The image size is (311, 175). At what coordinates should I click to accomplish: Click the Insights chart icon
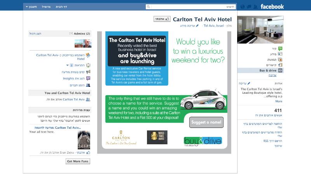pyautogui.click(x=88, y=79)
